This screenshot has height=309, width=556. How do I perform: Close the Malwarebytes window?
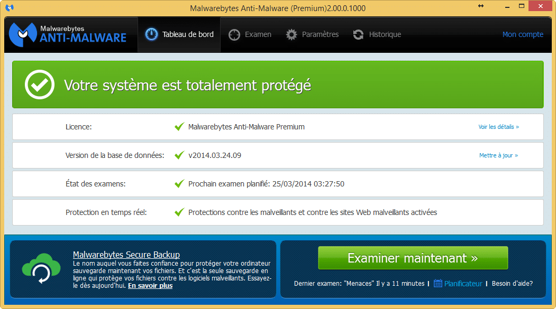coord(541,6)
